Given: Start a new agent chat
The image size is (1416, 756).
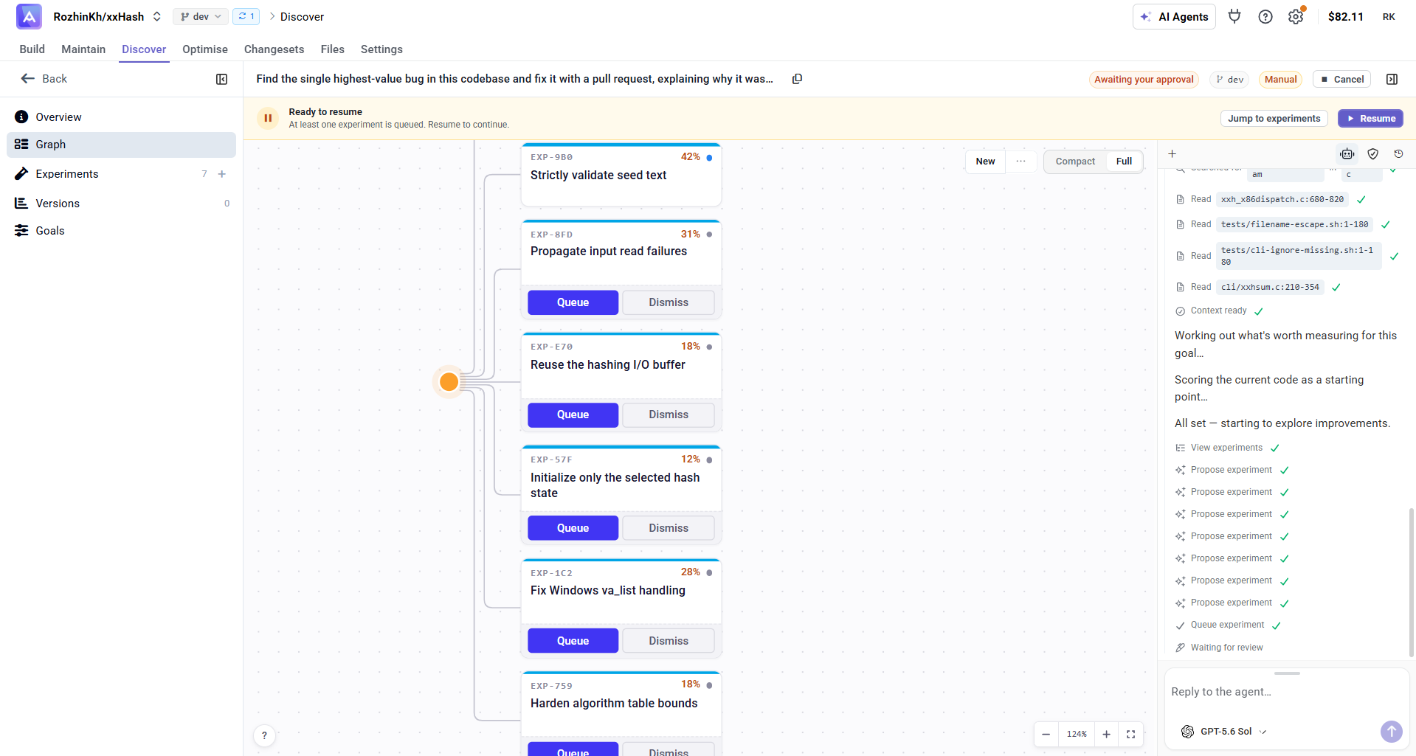Looking at the screenshot, I should click(1172, 153).
